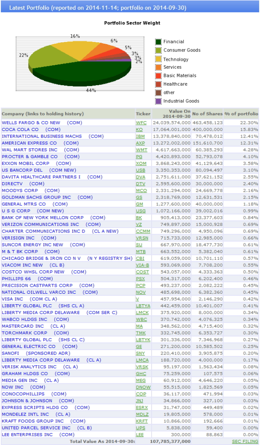Click the DNOW ticker link
The width and height of the screenshot is (260, 445).
(143, 387)
